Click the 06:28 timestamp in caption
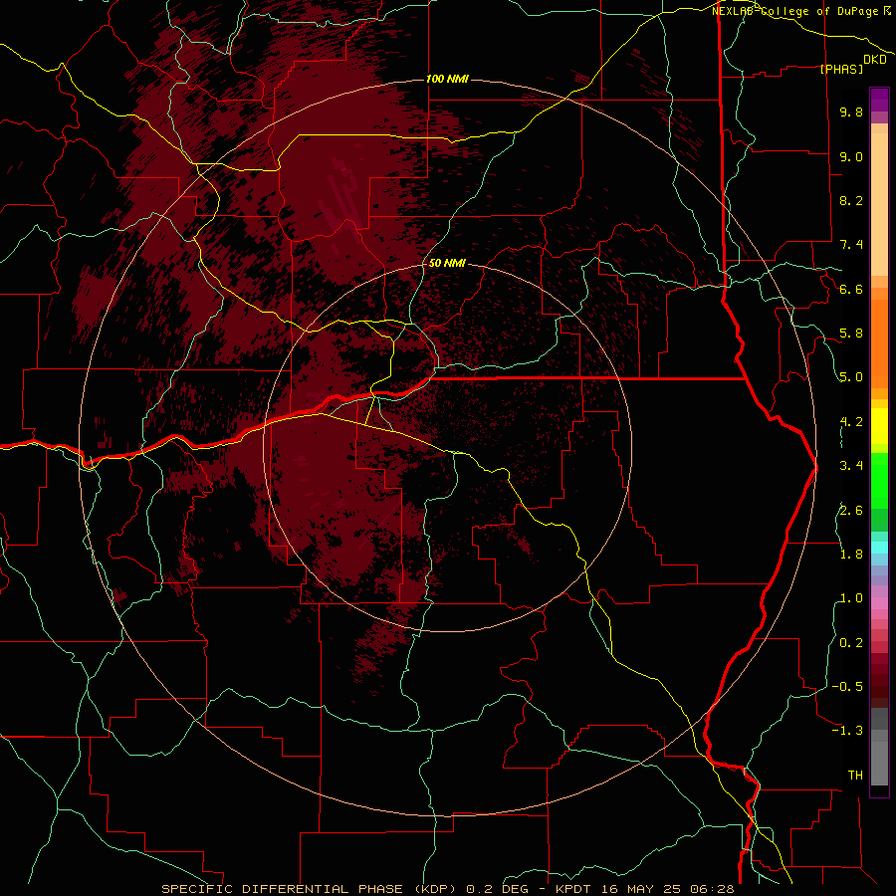Viewport: 896px width, 896px height. [713, 889]
